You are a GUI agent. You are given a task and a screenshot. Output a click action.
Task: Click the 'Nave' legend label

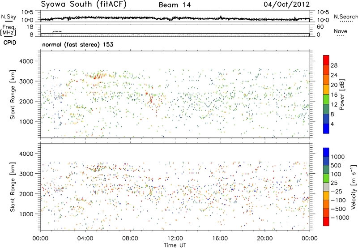coord(341,31)
